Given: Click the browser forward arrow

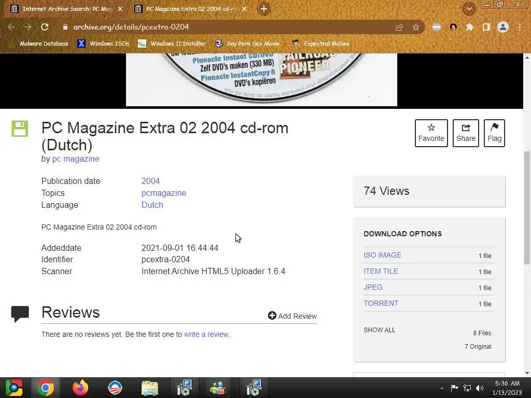Looking at the screenshot, I should click(28, 27).
